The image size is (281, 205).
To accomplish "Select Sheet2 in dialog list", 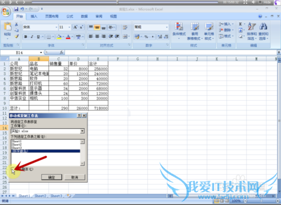I will coord(16,145).
